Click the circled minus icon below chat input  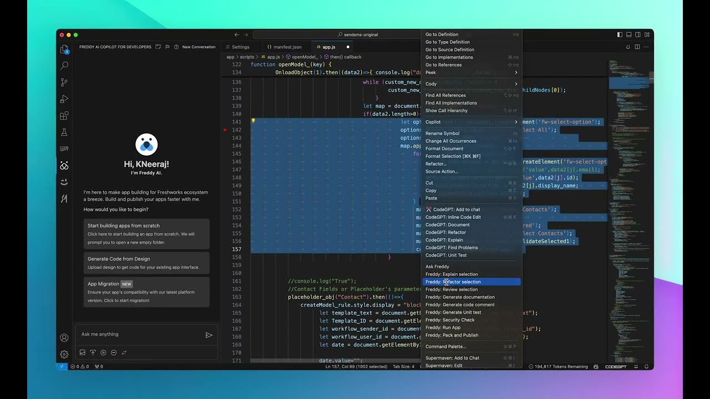click(x=114, y=352)
